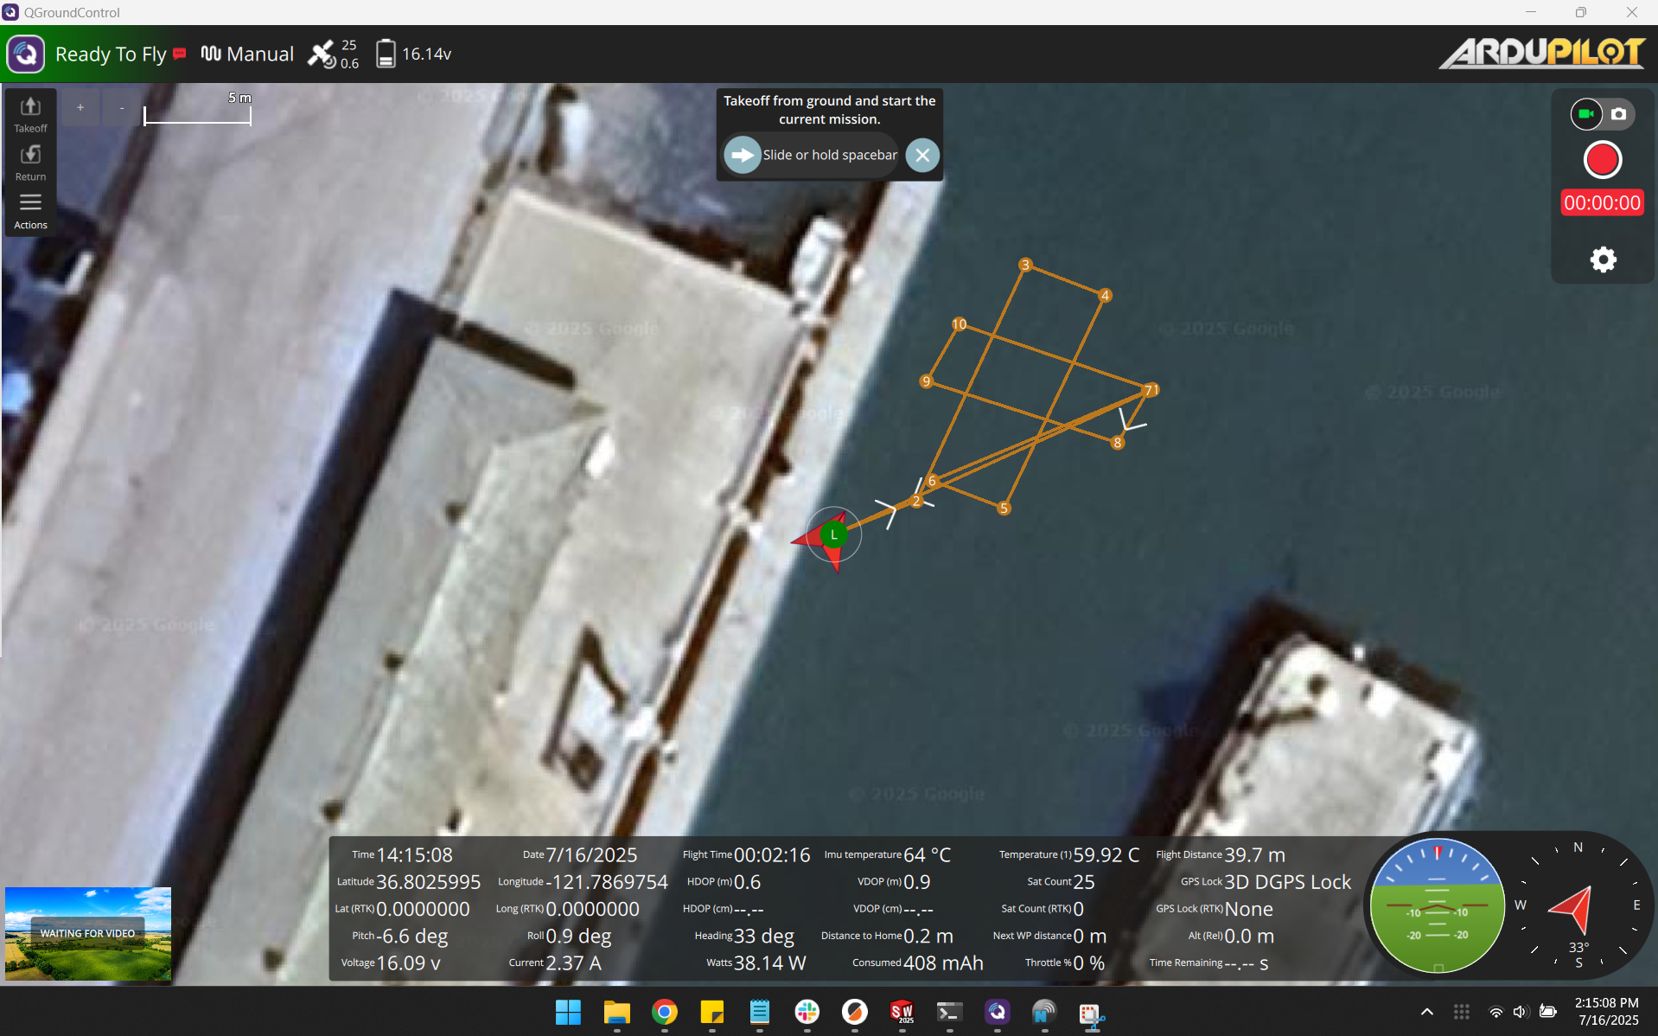
Task: Open the volume tray icon
Action: (x=1521, y=1012)
